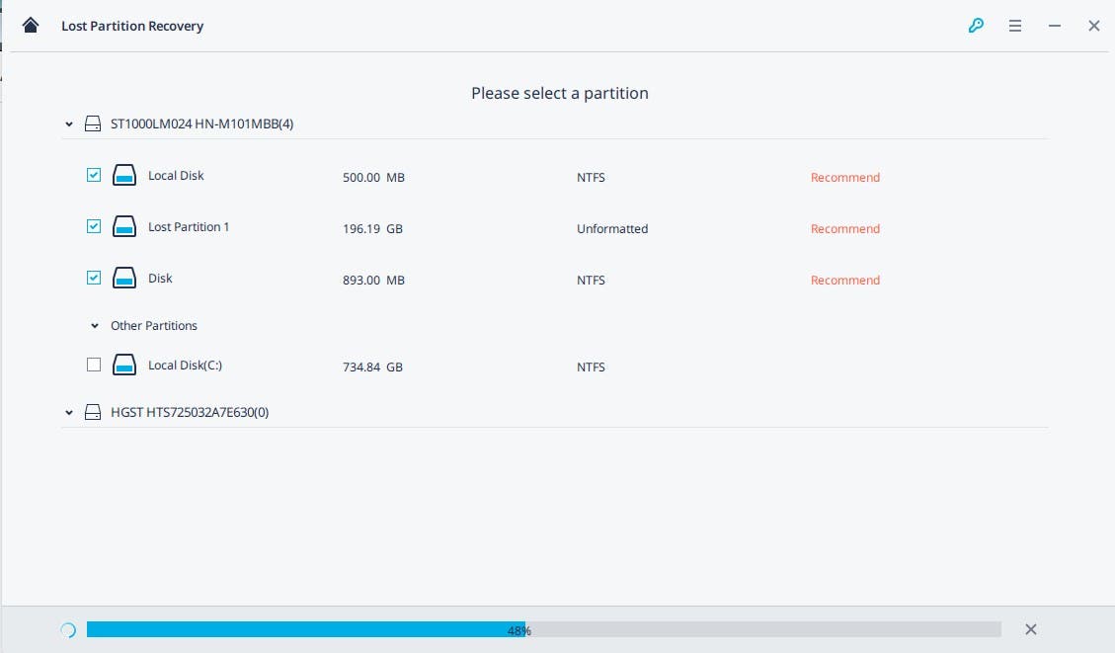Click Recommend for Lost Partition 1
The width and height of the screenshot is (1115, 653).
click(x=844, y=228)
